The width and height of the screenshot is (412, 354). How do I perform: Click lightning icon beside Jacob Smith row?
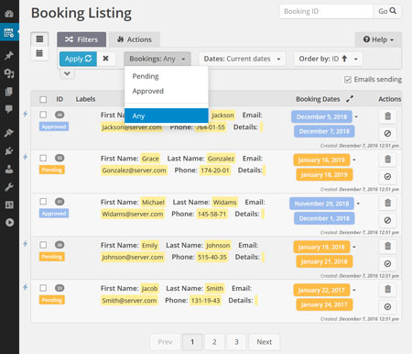coord(26,287)
